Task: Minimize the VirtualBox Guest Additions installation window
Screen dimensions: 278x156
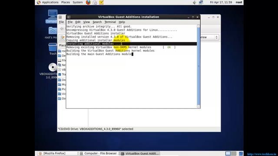Action: click(188, 17)
